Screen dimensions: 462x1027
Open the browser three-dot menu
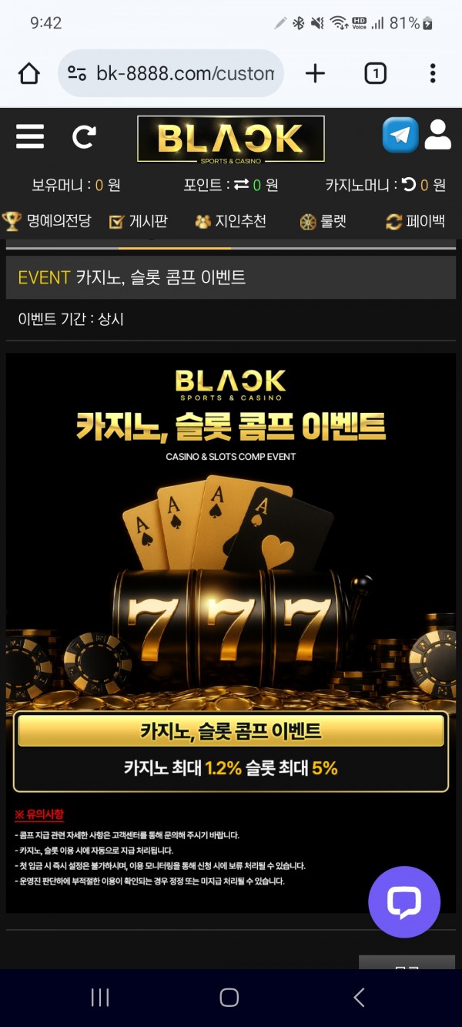pyautogui.click(x=433, y=73)
